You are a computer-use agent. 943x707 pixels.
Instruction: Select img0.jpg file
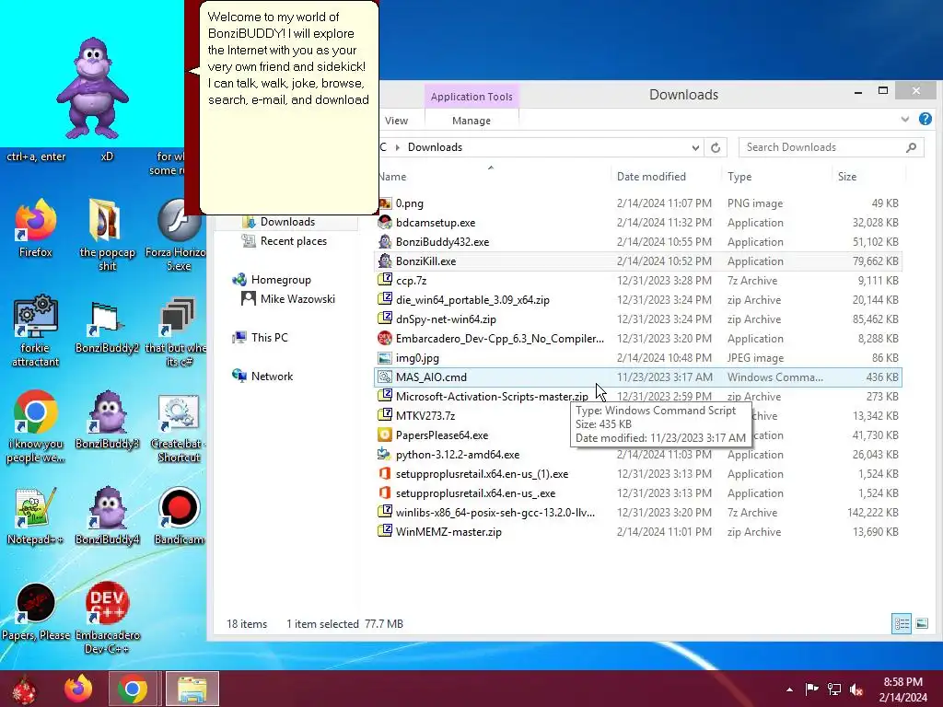(x=639, y=358)
